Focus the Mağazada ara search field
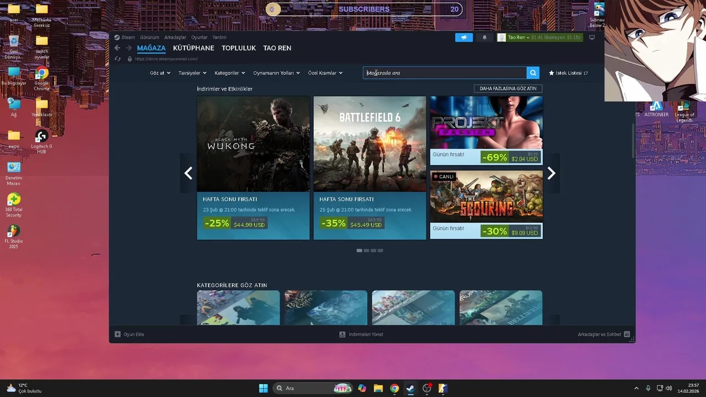Viewport: 706px width, 397px height. (x=445, y=73)
